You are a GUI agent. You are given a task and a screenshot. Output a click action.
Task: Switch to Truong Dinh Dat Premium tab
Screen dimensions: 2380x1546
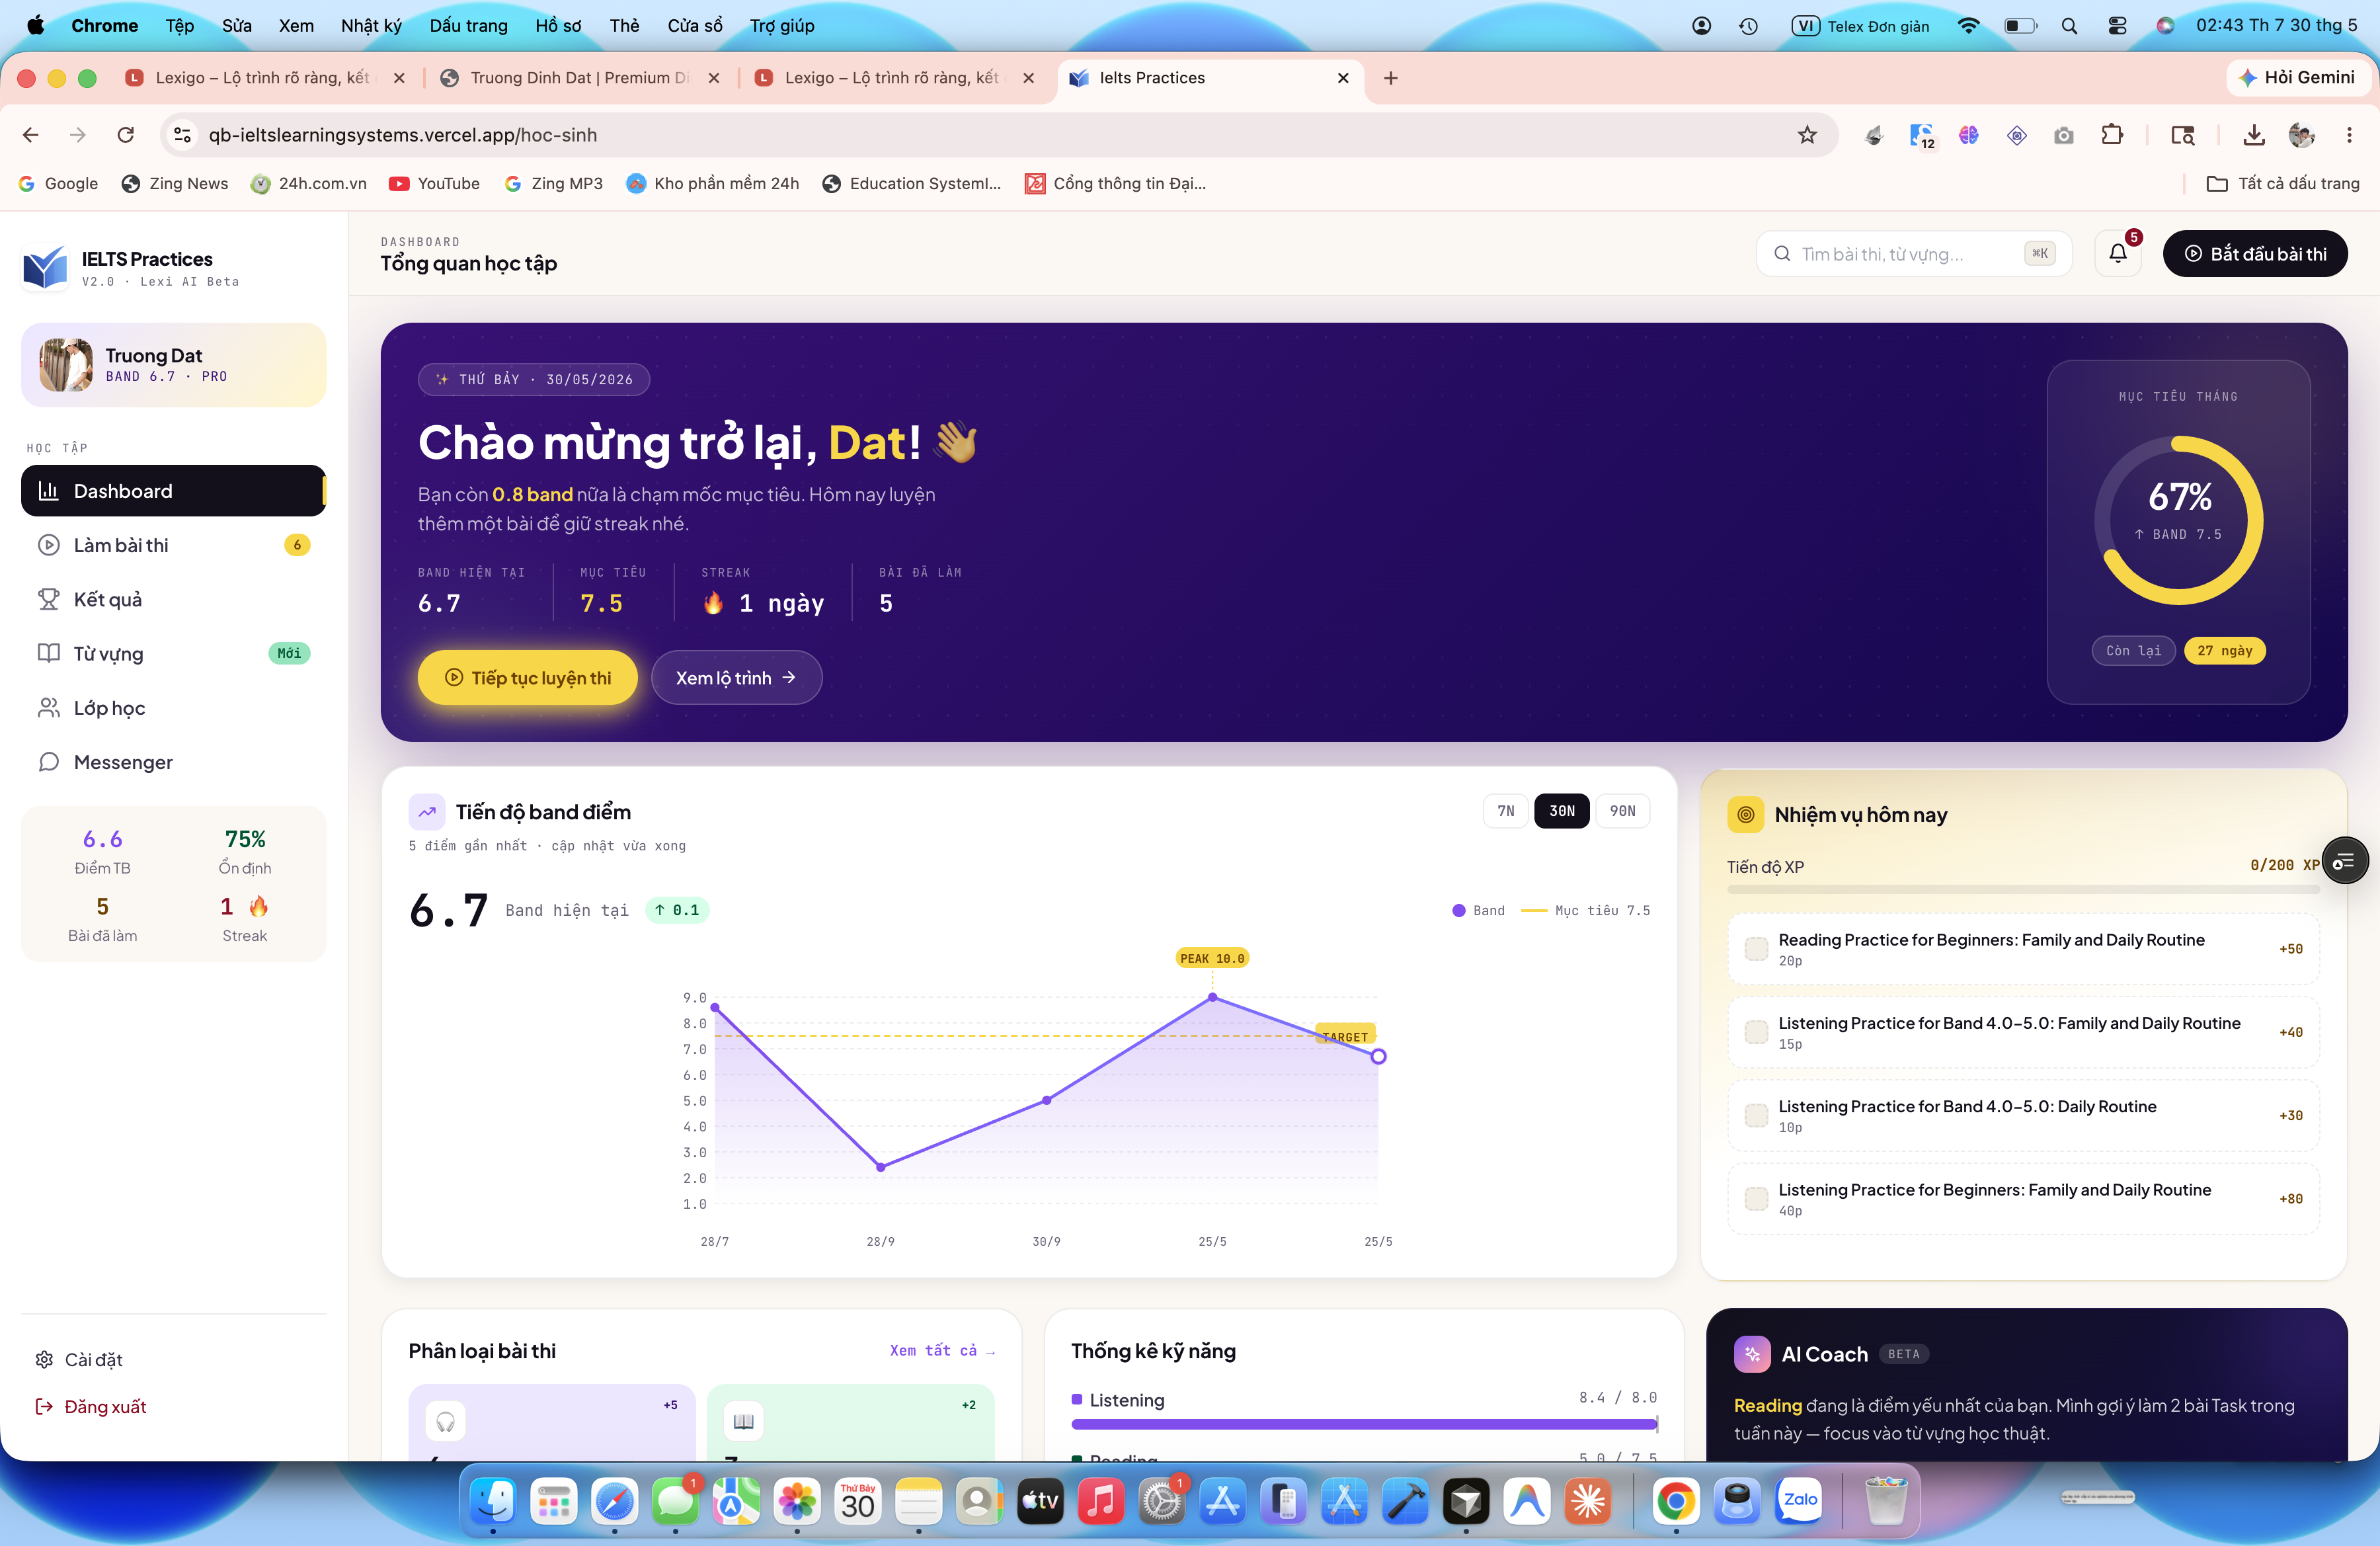click(x=580, y=78)
